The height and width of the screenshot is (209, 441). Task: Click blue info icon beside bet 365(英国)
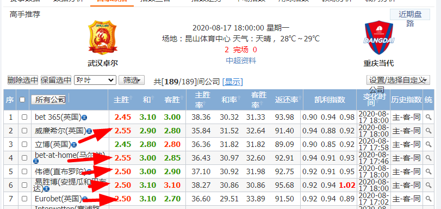pos(84,117)
